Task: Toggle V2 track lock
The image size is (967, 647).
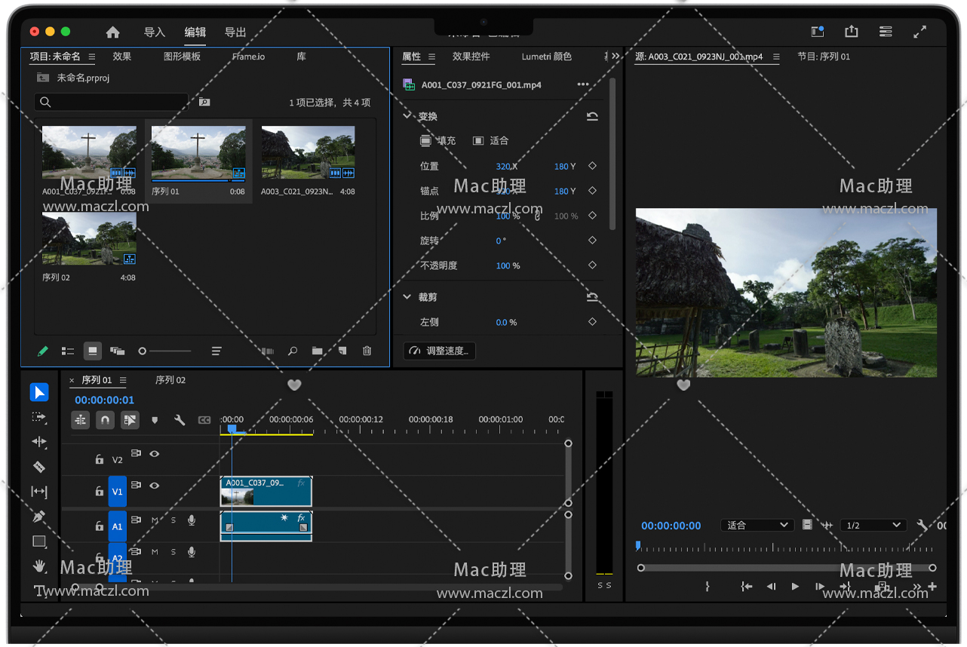Action: [x=99, y=459]
